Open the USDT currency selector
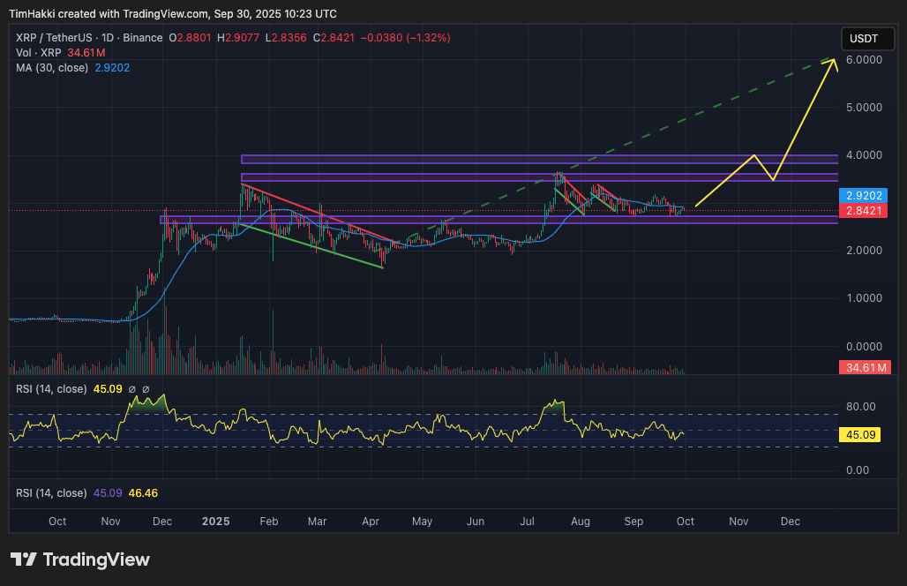Image resolution: width=907 pixels, height=586 pixels. click(x=866, y=38)
